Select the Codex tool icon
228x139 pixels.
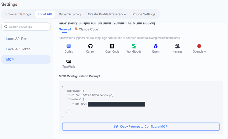point(69,46)
